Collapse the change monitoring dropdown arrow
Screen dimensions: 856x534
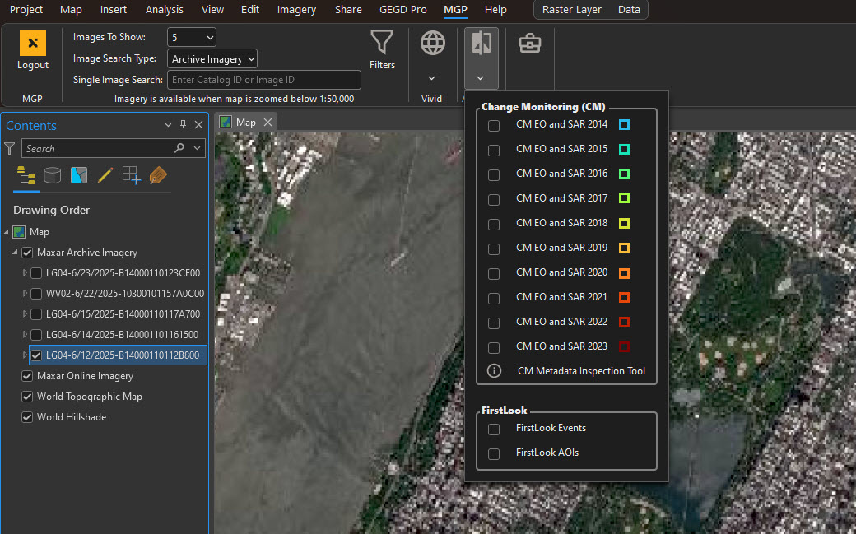pyautogui.click(x=480, y=78)
